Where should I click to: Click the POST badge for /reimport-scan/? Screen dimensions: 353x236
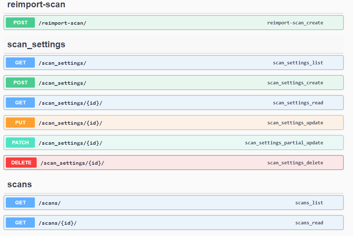click(x=20, y=23)
